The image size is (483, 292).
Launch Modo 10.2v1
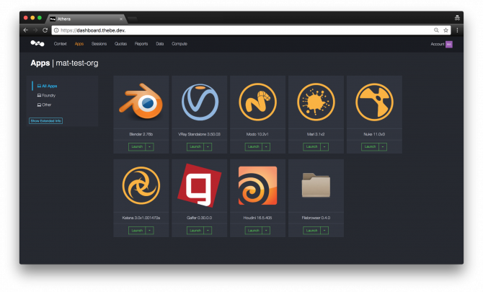(254, 147)
